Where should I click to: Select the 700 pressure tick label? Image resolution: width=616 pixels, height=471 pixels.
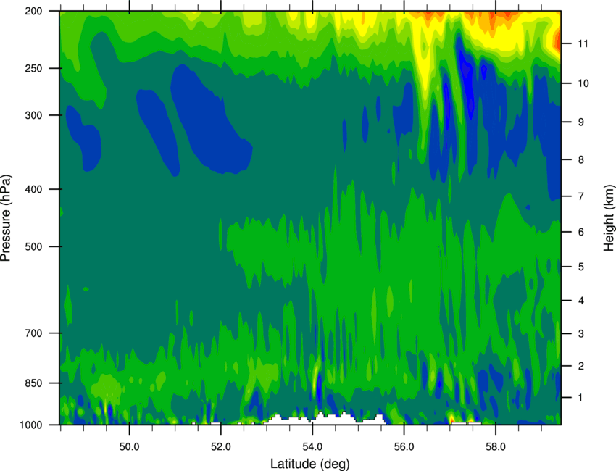point(33,333)
